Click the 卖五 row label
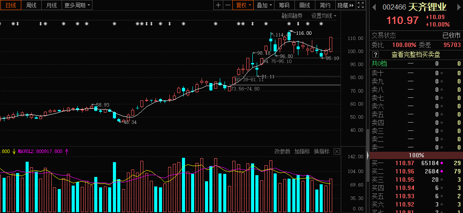 pyautogui.click(x=378, y=114)
